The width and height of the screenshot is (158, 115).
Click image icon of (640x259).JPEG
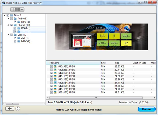pyautogui.click(x=55, y=70)
